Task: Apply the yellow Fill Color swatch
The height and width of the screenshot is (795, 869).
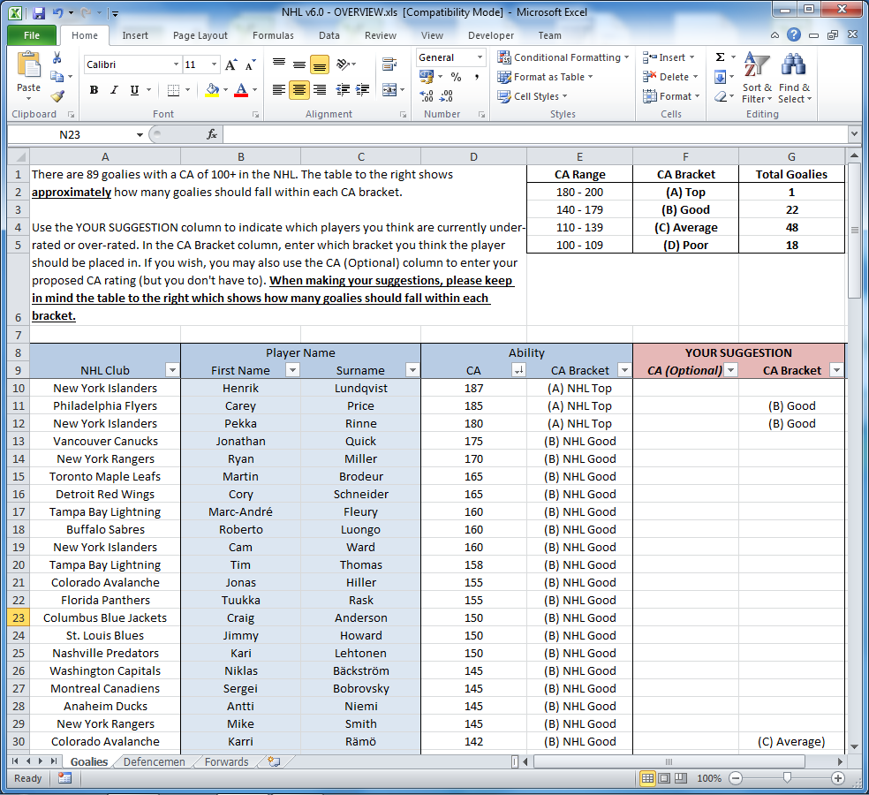Action: coord(212,90)
